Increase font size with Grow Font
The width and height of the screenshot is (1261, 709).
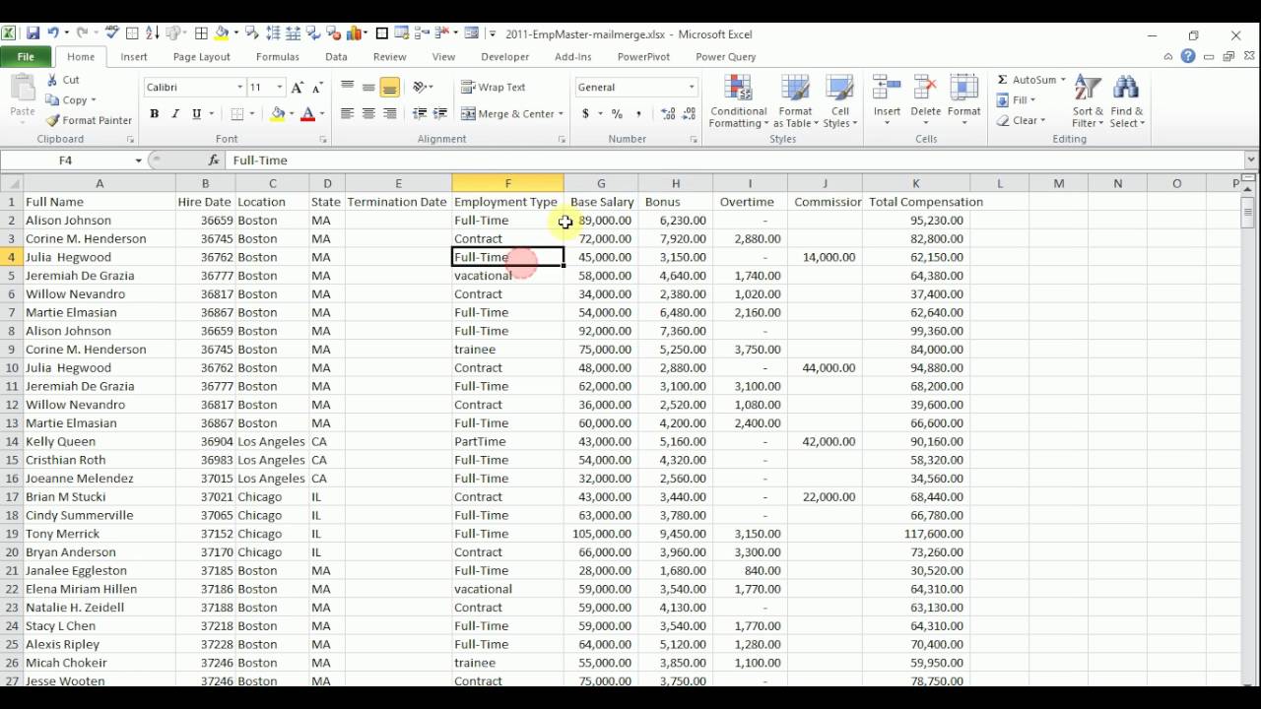coord(298,88)
